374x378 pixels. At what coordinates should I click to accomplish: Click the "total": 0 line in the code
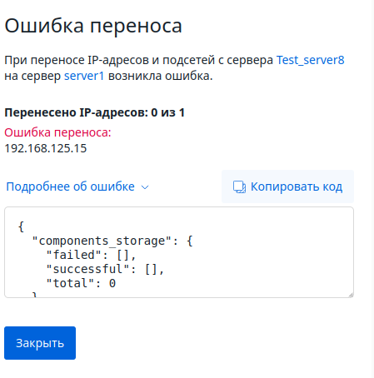pyautogui.click(x=81, y=283)
